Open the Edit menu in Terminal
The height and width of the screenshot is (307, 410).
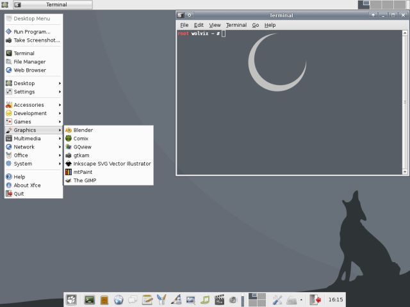(199, 25)
